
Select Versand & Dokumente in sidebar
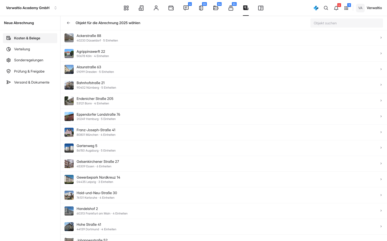(x=30, y=82)
